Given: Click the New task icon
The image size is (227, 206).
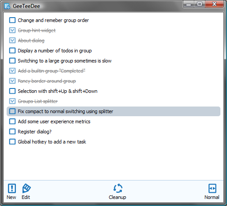Looking at the screenshot, I should 11,188.
